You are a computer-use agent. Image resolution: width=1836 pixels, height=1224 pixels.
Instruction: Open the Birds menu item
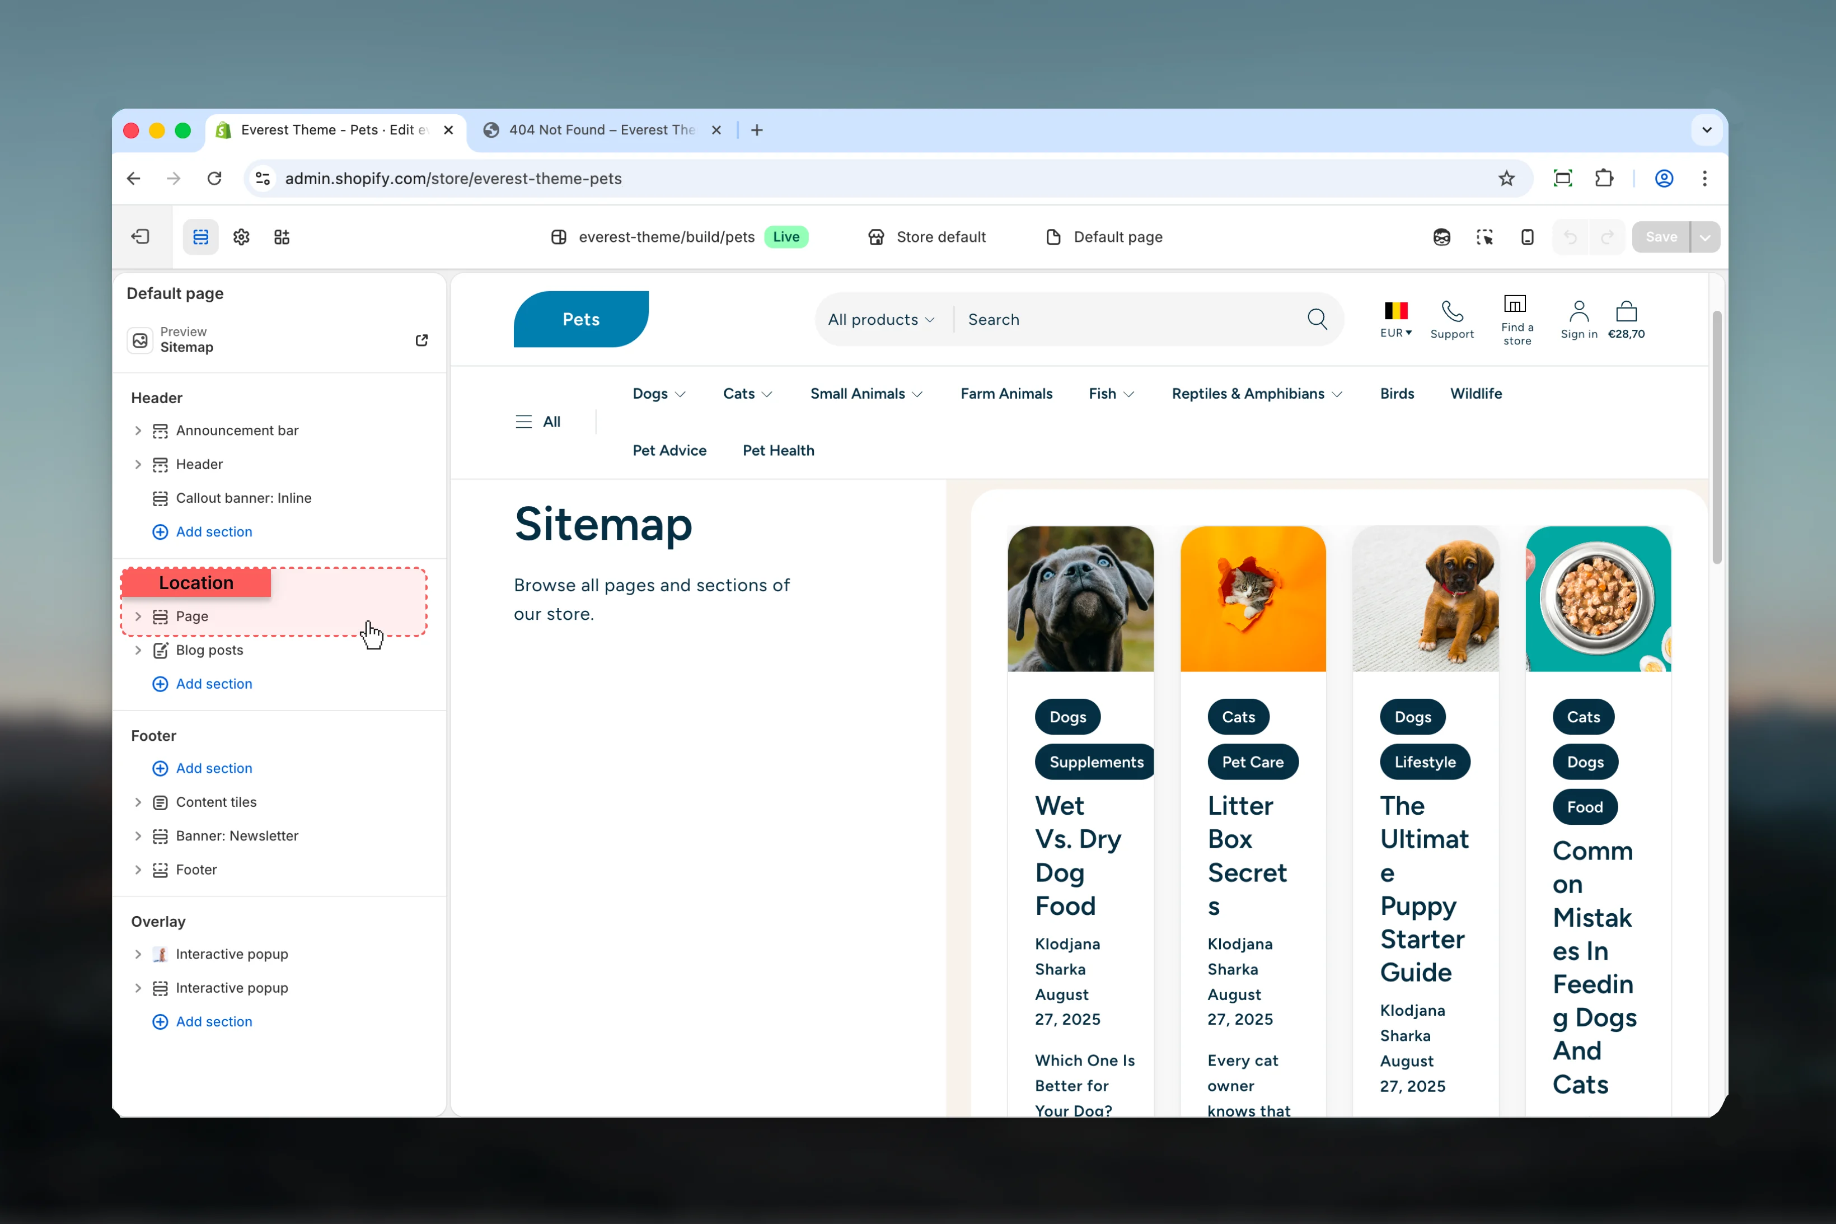click(x=1397, y=394)
